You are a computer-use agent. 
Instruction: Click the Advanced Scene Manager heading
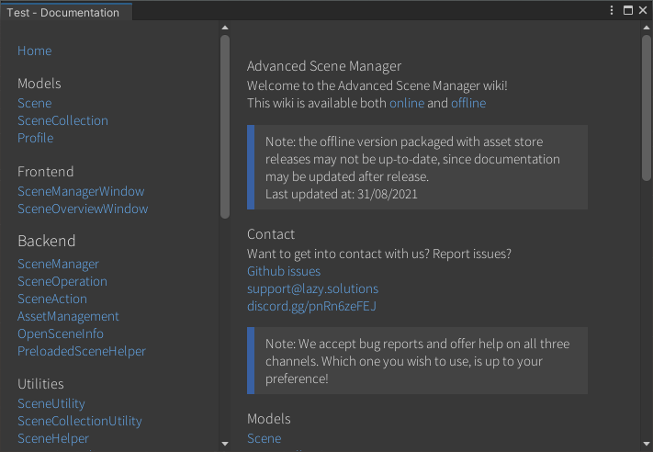point(324,66)
